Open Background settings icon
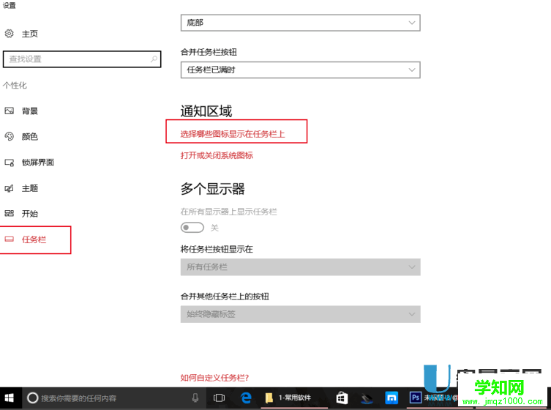Image resolution: width=551 pixels, height=410 pixels. pyautogui.click(x=9, y=111)
